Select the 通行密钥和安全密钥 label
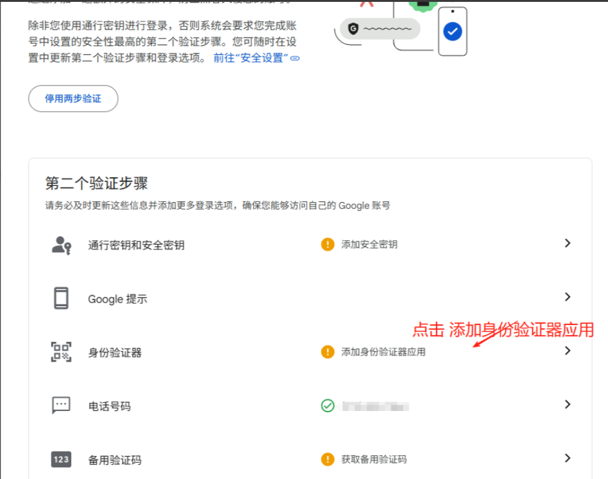 tap(136, 245)
